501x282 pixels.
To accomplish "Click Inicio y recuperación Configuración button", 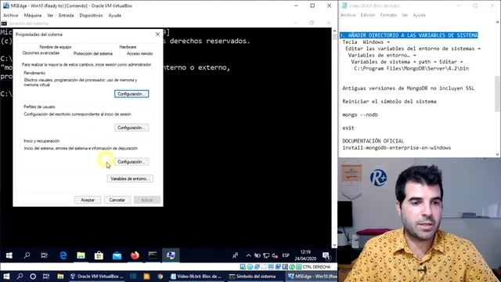I will [x=132, y=162].
